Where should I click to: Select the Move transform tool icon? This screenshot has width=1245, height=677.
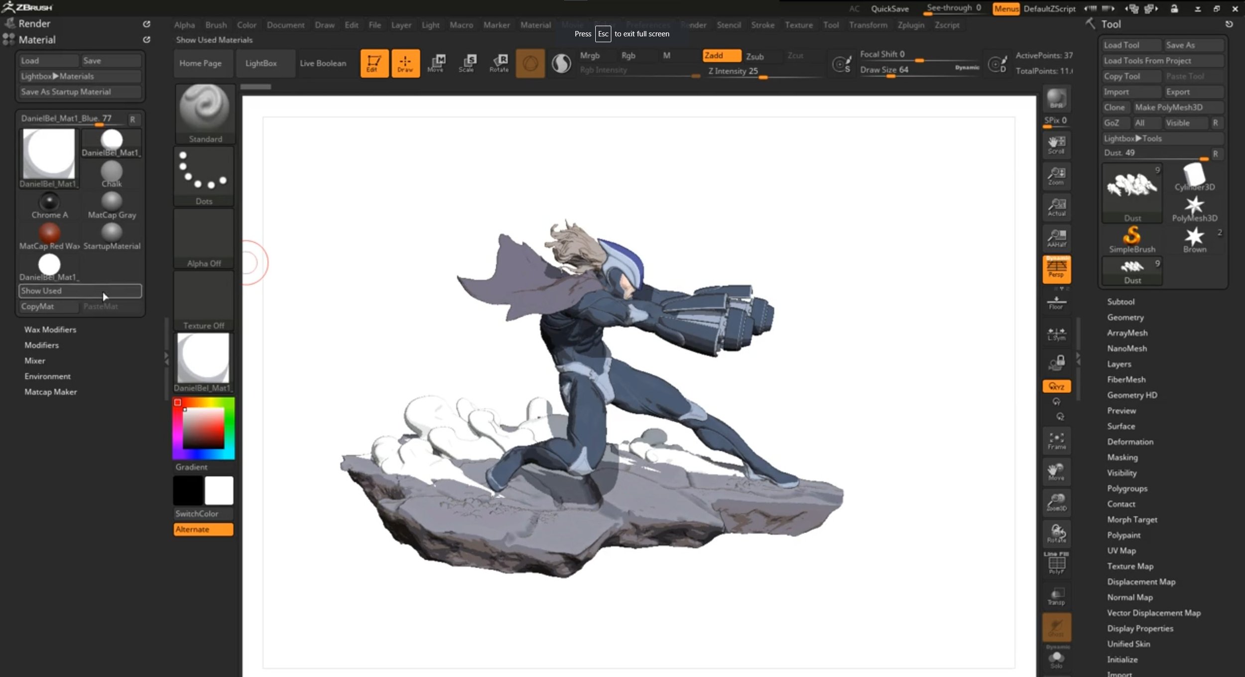point(437,63)
